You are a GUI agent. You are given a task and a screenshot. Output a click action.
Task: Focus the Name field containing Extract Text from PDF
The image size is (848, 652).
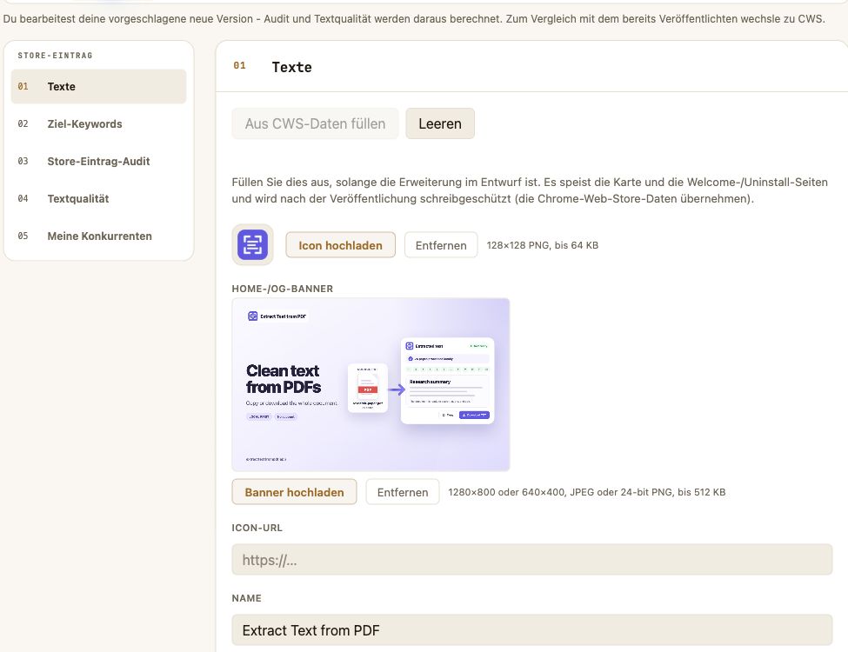point(532,630)
